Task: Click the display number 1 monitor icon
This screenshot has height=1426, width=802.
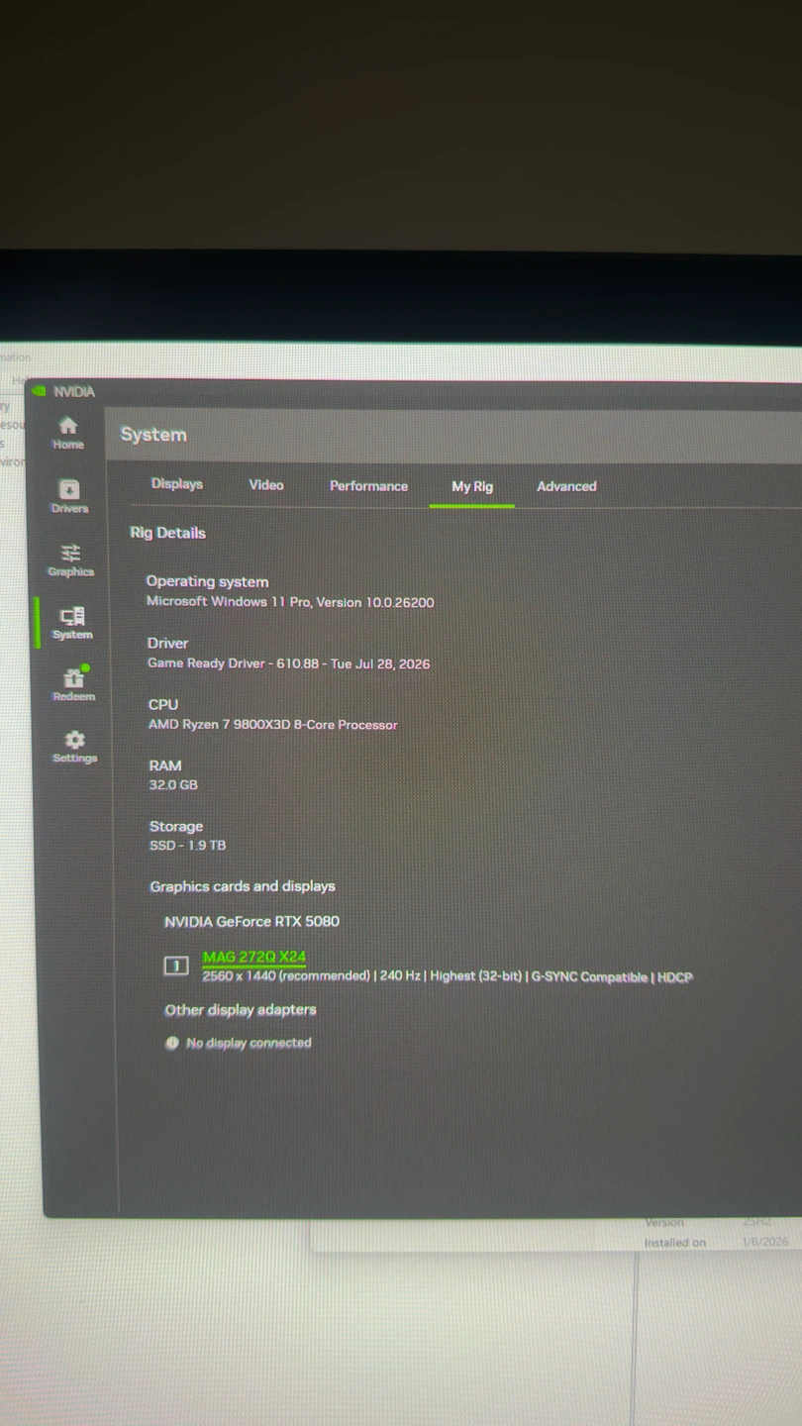Action: click(x=176, y=966)
